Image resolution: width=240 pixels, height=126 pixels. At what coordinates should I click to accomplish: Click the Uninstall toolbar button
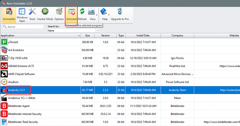click(71, 15)
